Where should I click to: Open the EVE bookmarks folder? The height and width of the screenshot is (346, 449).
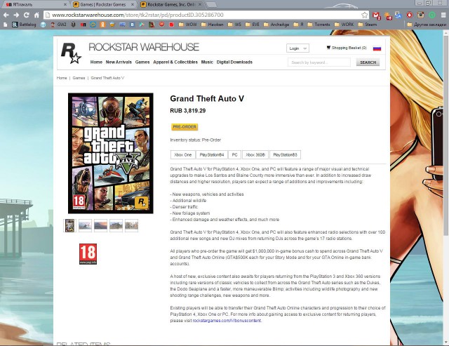(x=252, y=25)
